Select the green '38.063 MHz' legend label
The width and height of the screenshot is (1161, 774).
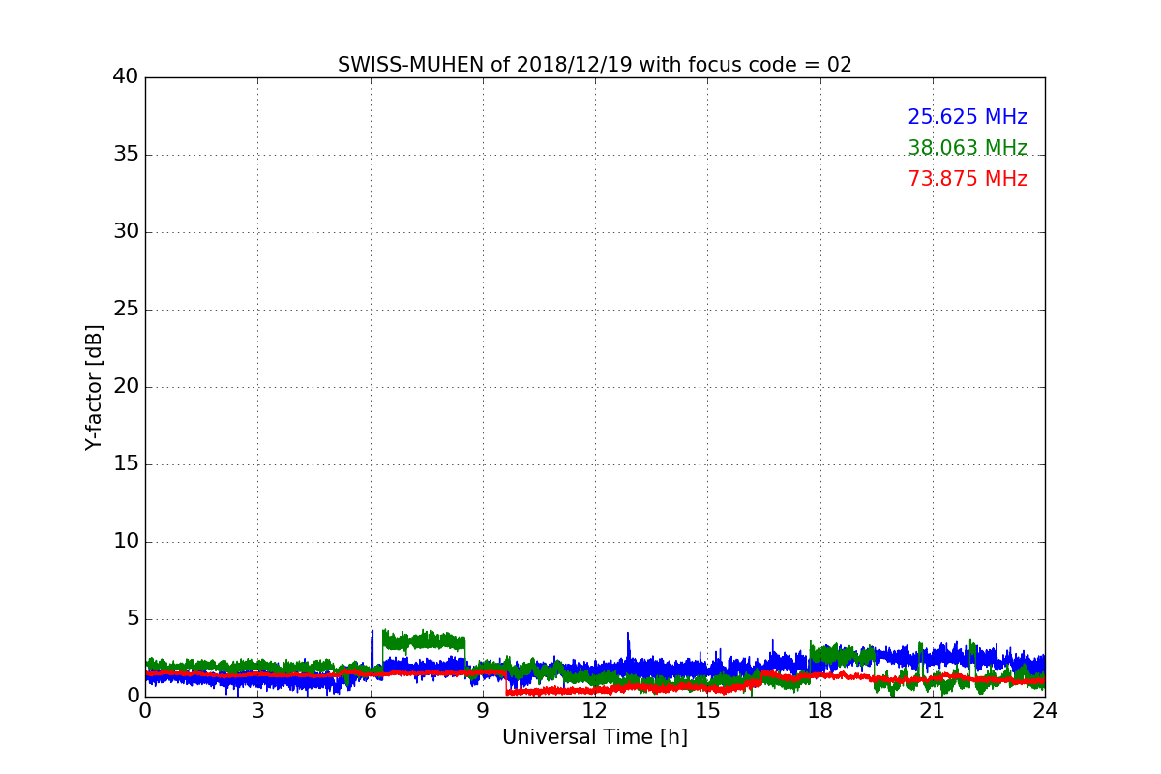coord(967,148)
